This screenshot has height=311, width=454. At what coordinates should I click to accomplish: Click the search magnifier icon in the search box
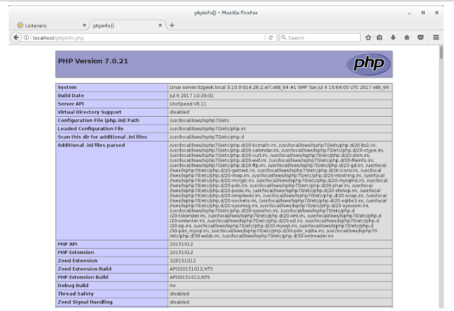(283, 37)
